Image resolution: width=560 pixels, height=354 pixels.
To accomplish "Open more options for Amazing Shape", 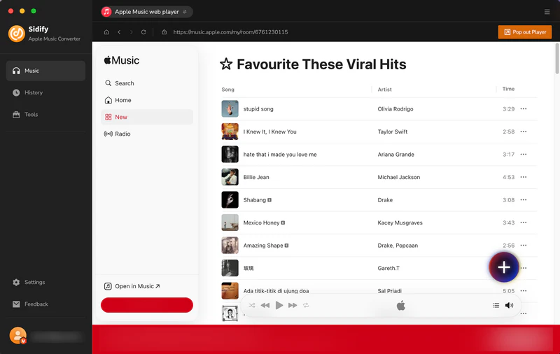I will coord(524,246).
